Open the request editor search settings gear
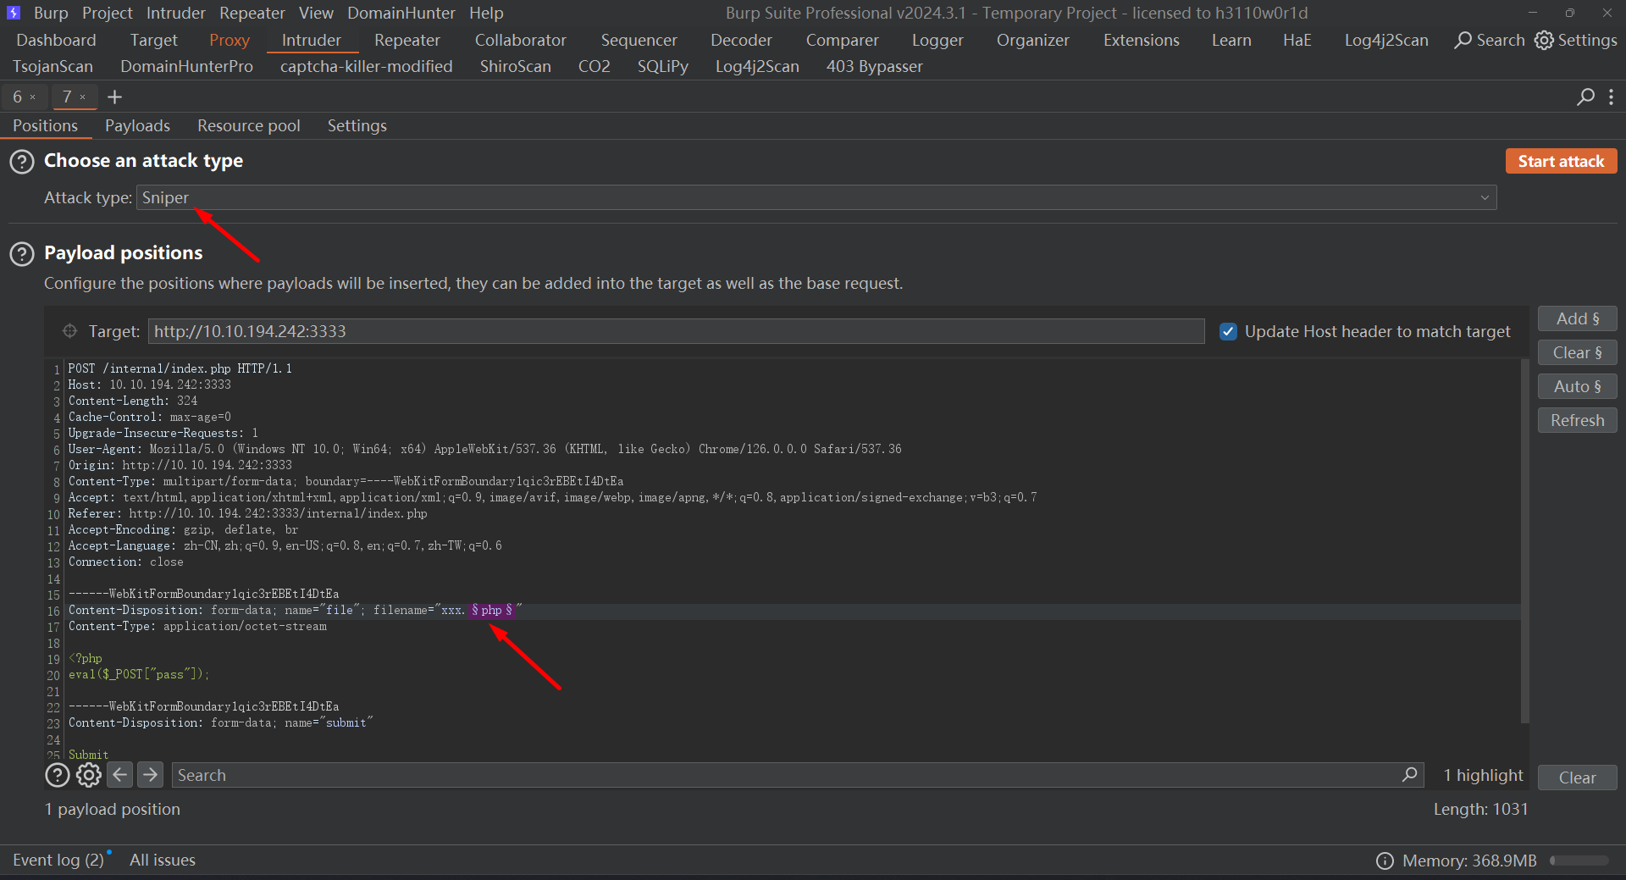This screenshot has width=1626, height=880. [x=89, y=775]
